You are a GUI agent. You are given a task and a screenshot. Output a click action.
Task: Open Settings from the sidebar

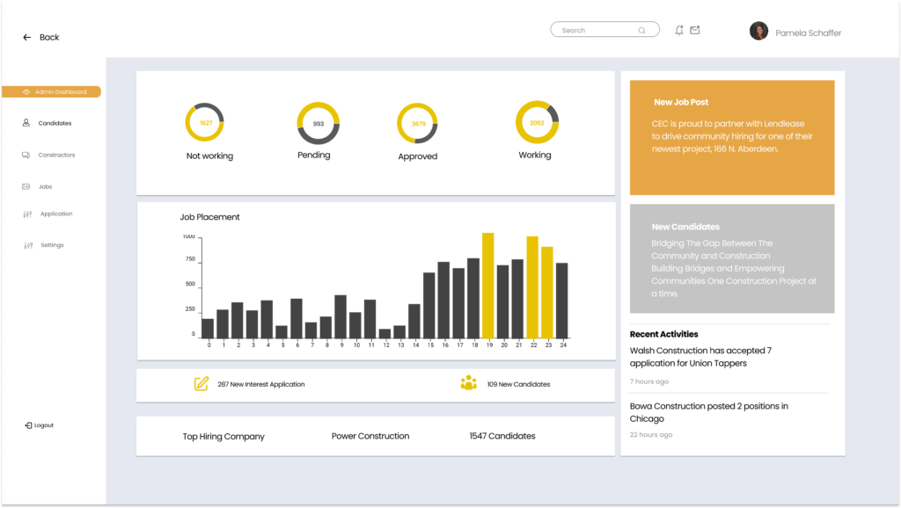[52, 245]
